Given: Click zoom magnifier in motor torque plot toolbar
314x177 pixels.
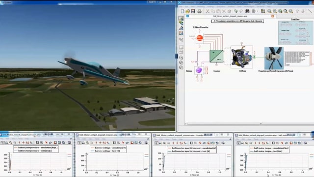Looking at the screenshot, I should (x=246, y=143).
